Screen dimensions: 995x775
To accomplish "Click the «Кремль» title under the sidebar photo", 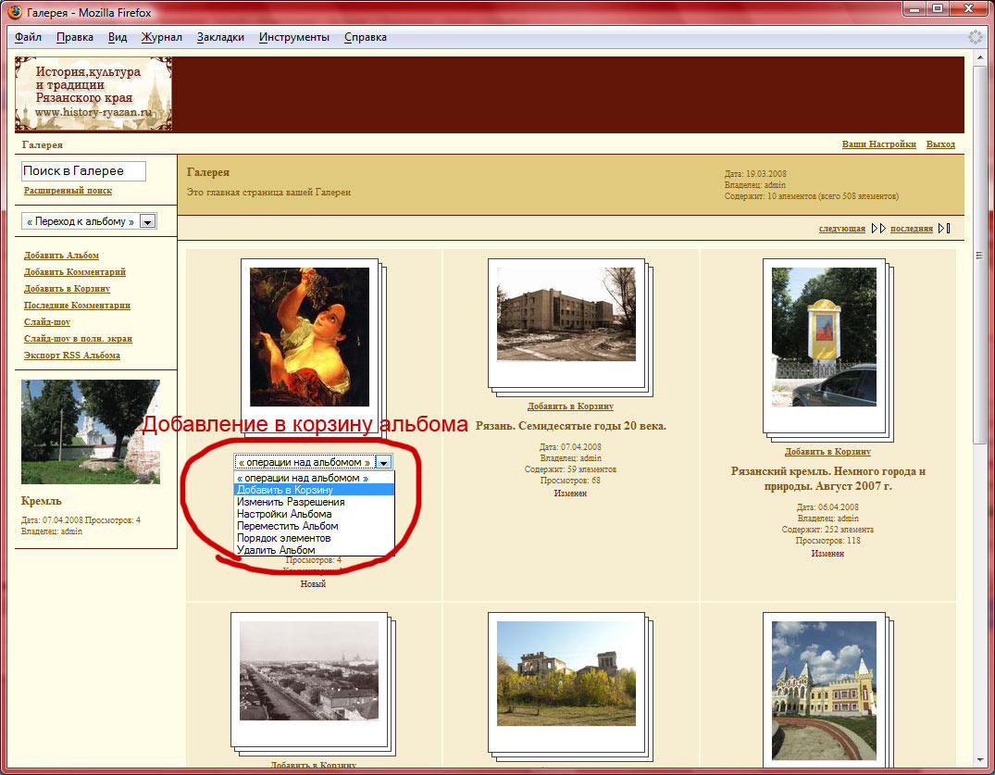I will point(42,501).
